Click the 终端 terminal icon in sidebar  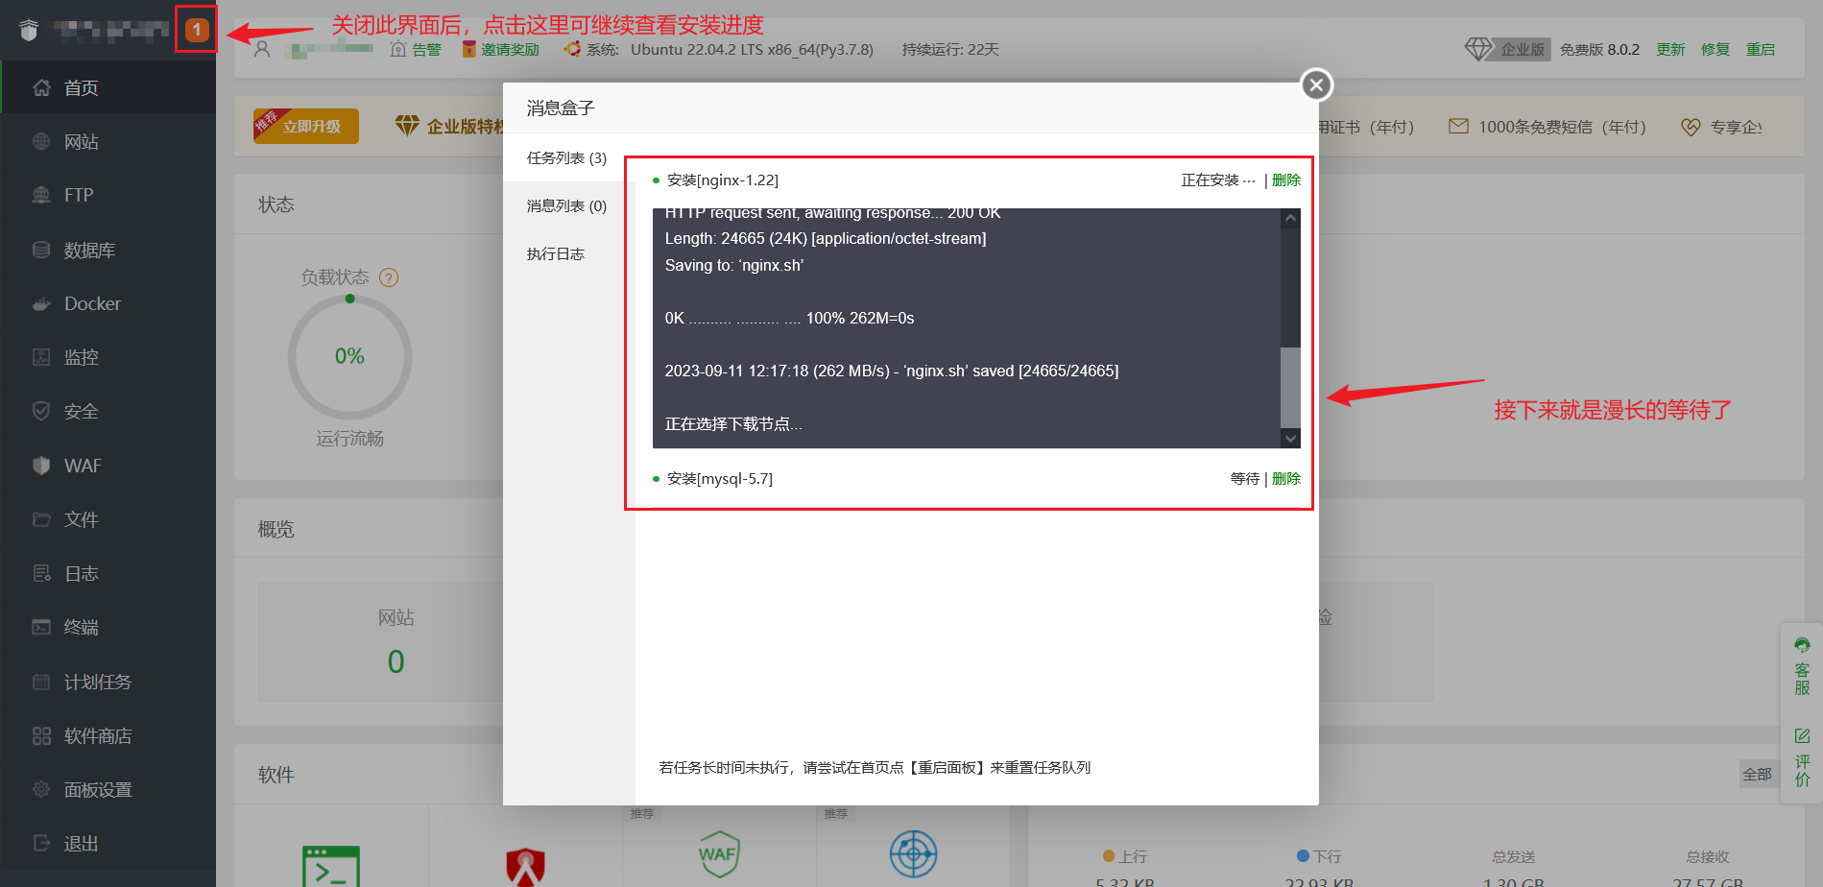coord(41,627)
